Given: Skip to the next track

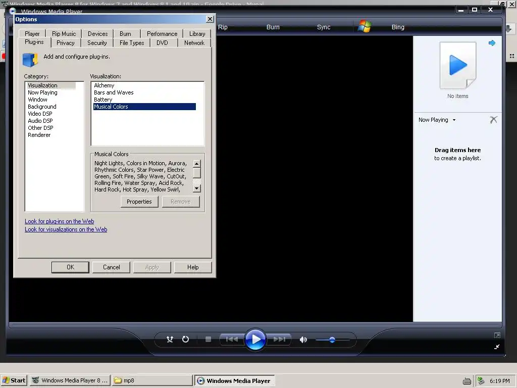Looking at the screenshot, I should [279, 339].
